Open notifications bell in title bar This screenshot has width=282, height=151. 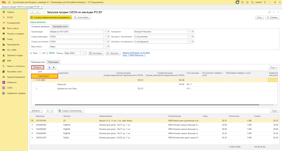coord(237,2)
